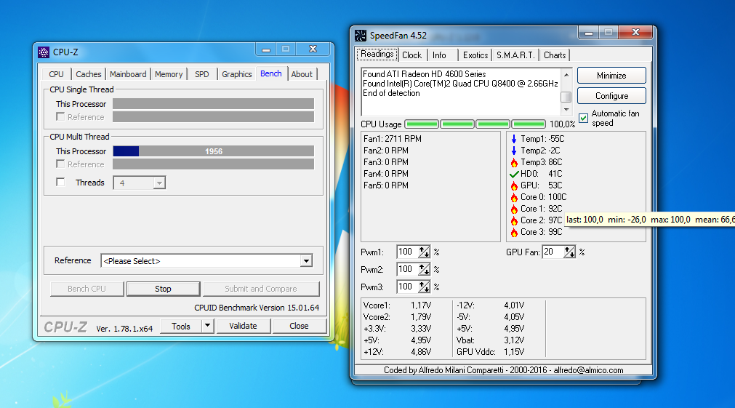Open the S.M.A.R.T. tab

515,55
